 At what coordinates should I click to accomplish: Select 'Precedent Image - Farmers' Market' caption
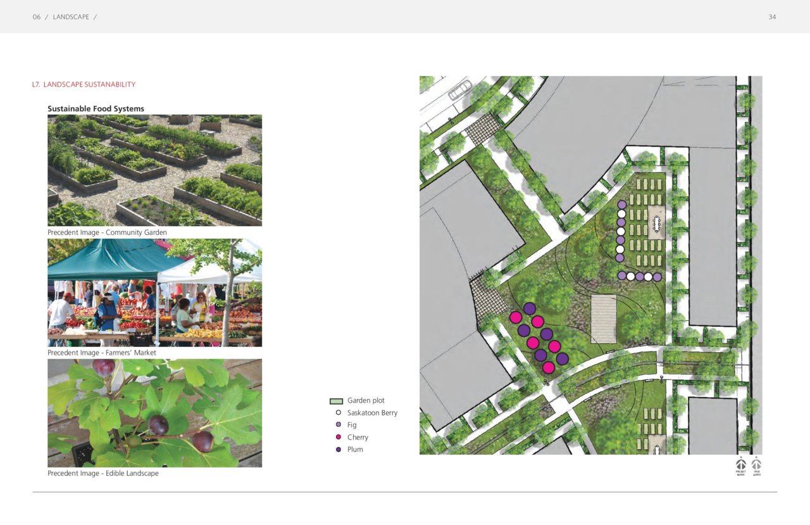tap(101, 353)
